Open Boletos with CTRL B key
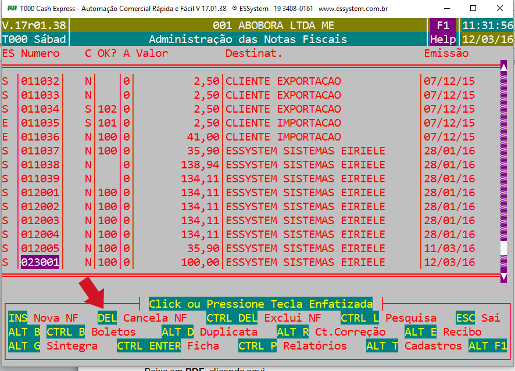This screenshot has width=515, height=371. pos(66,332)
